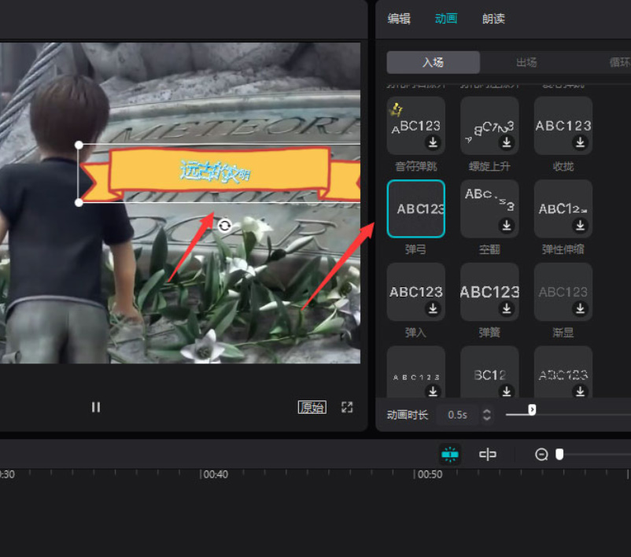The height and width of the screenshot is (557, 631).
Task: Click the animation duration slider handle
Action: tap(532, 410)
